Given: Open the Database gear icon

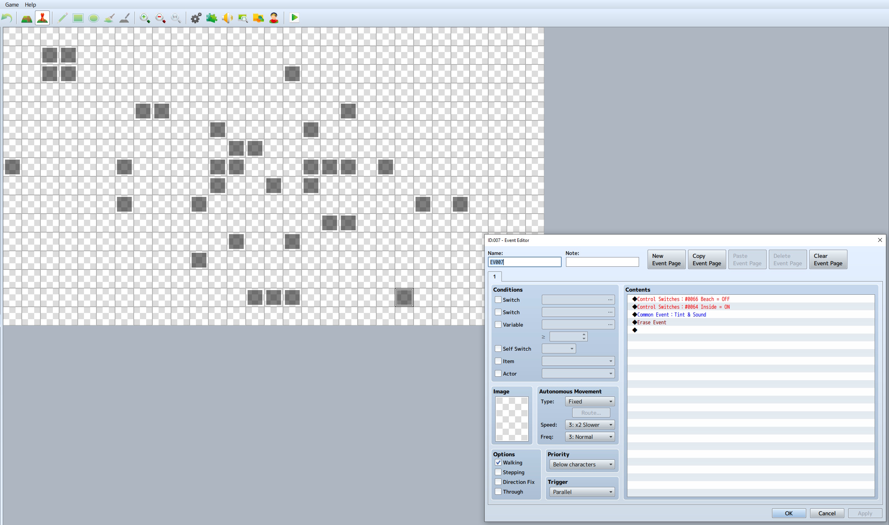Looking at the screenshot, I should [196, 18].
